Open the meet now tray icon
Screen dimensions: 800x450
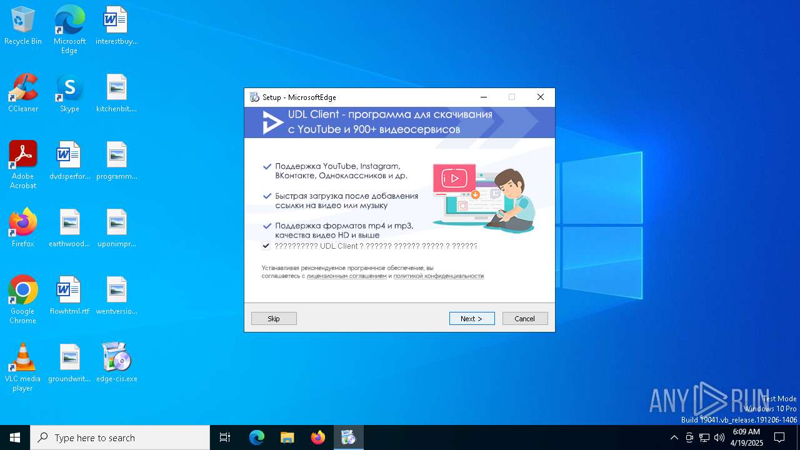point(689,437)
